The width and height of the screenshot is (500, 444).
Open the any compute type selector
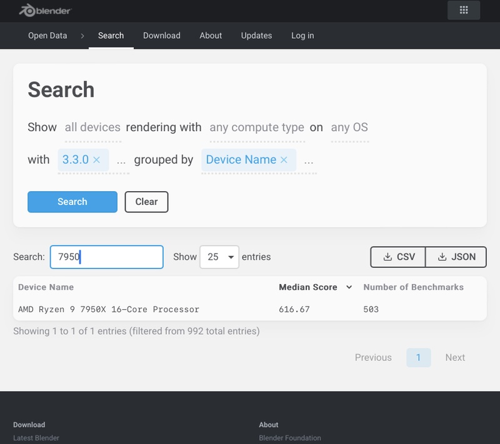(x=257, y=127)
